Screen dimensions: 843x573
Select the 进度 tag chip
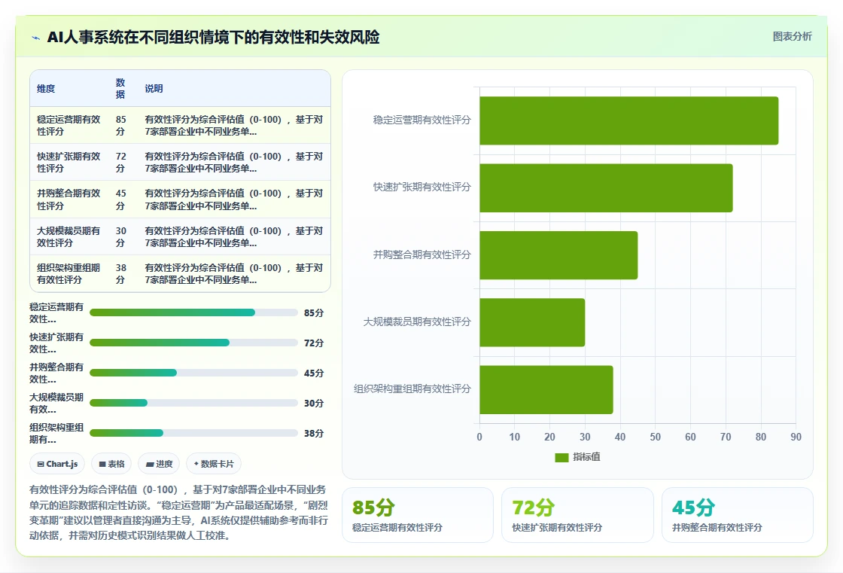pos(159,464)
